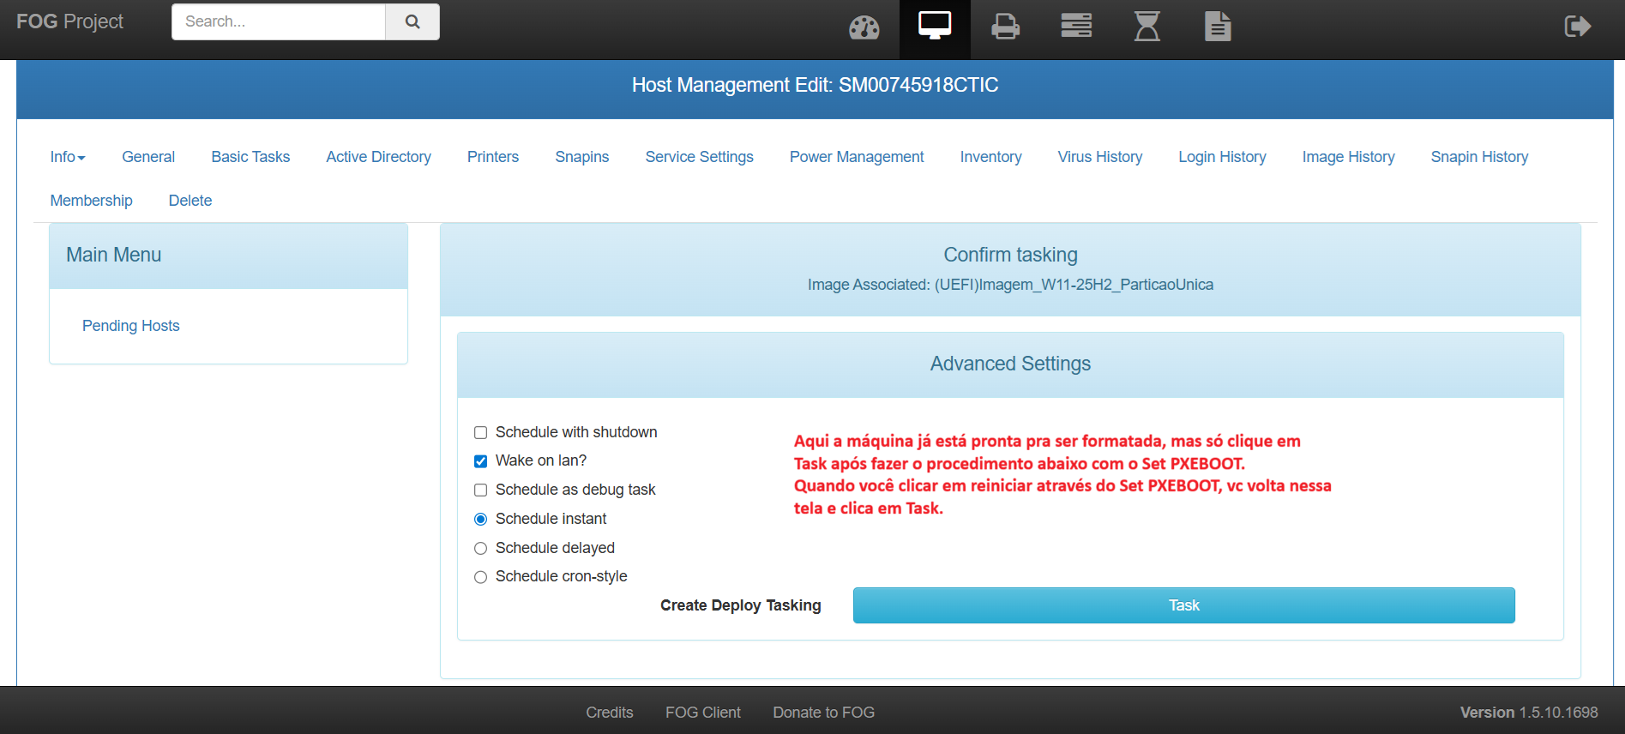The image size is (1625, 734).
Task: Open the Storage server icon
Action: 1075,27
